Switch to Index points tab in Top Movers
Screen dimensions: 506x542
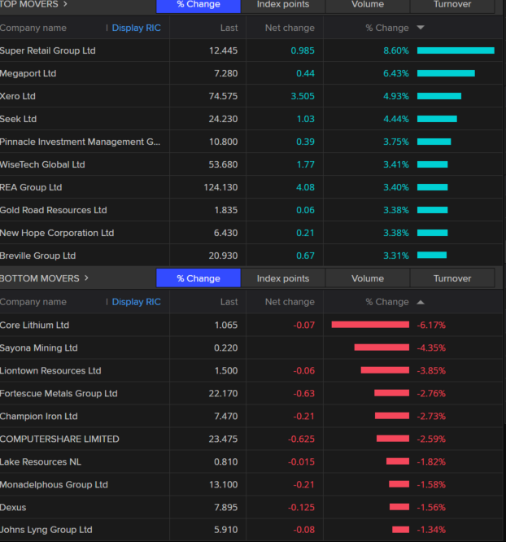click(x=283, y=5)
